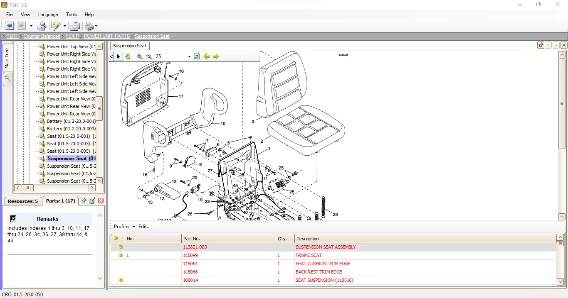Click the zoom-out magnifier tool

(x=149, y=56)
